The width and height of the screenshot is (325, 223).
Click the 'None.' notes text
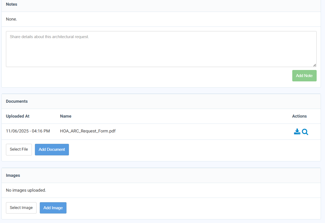(11, 19)
